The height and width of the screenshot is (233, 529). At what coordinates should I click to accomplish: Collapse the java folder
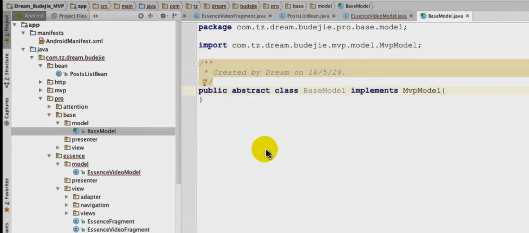(x=23, y=49)
